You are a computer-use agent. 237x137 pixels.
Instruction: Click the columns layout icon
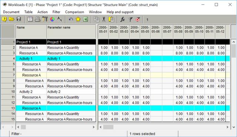tap(30, 19)
